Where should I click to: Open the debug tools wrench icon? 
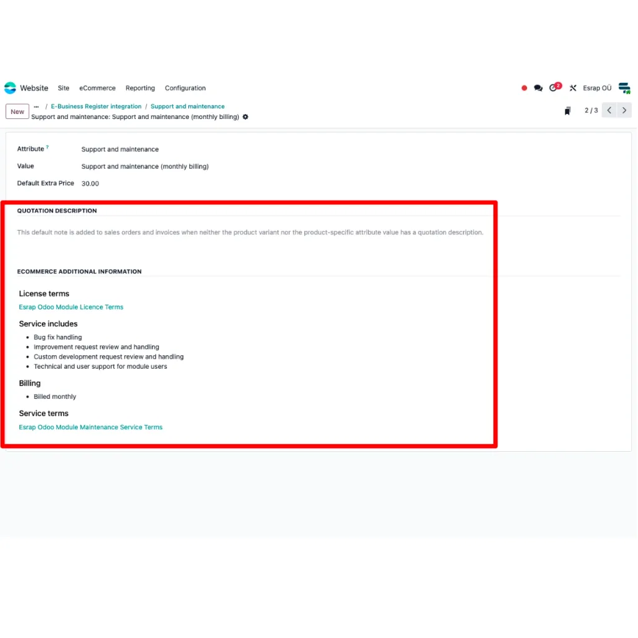573,88
